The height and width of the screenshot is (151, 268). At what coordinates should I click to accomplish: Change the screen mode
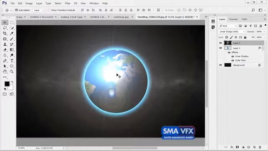[x=12, y=94]
